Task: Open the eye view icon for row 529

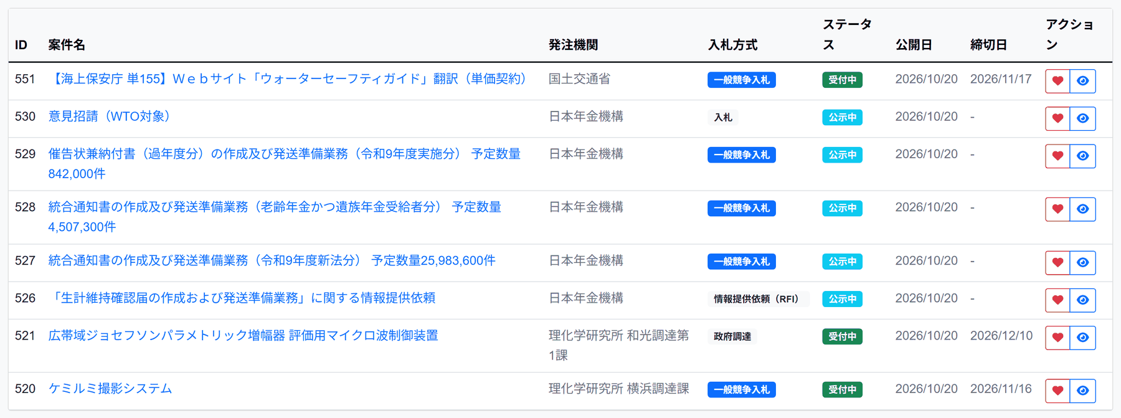Action: click(x=1083, y=156)
